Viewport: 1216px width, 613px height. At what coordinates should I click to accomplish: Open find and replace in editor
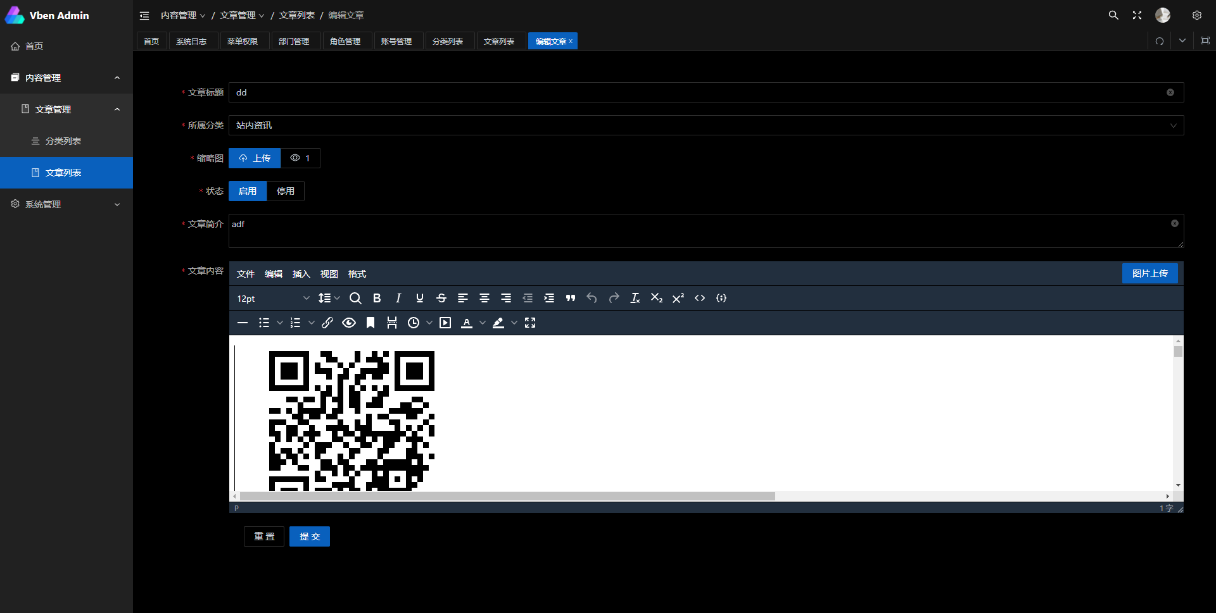pyautogui.click(x=355, y=298)
